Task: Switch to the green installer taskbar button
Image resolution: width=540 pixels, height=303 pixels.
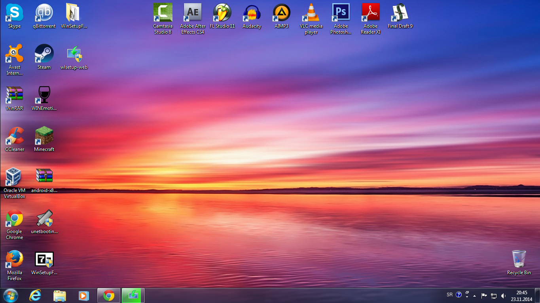Action: coord(133,295)
